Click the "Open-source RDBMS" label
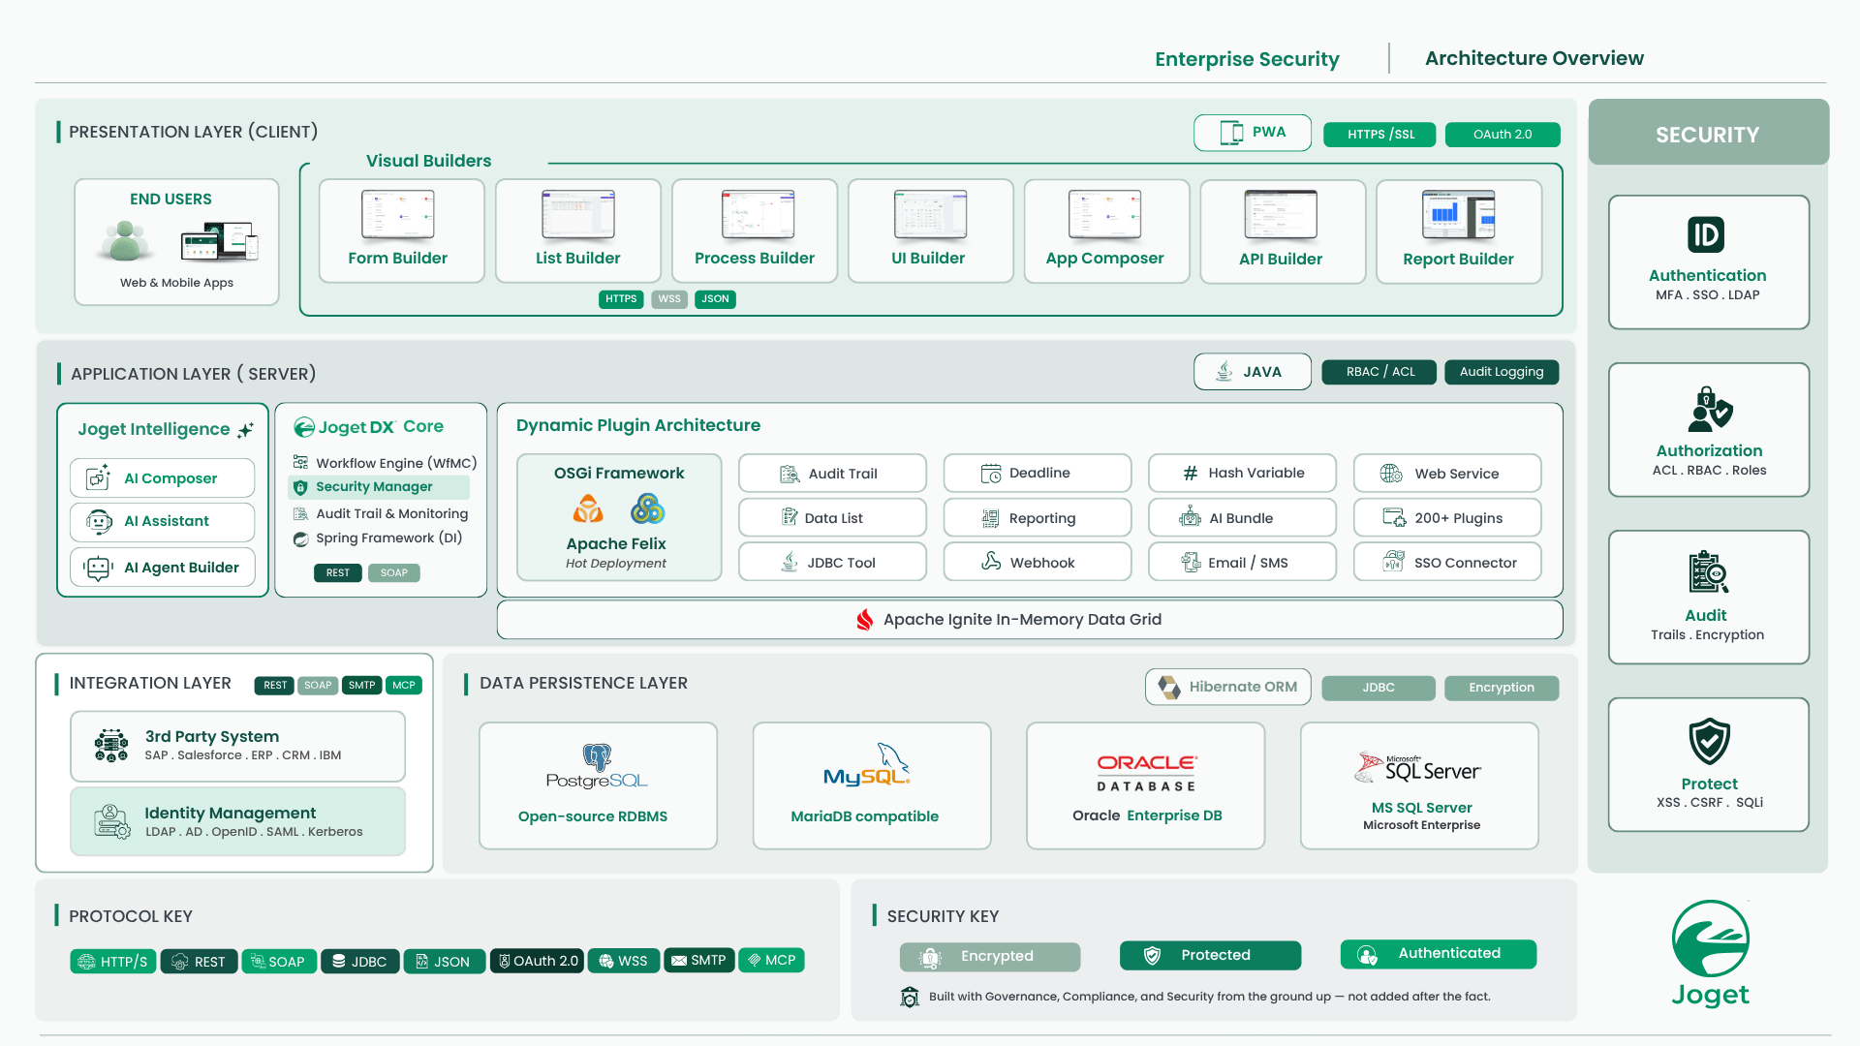Viewport: 1860px width, 1046px height. (x=593, y=816)
